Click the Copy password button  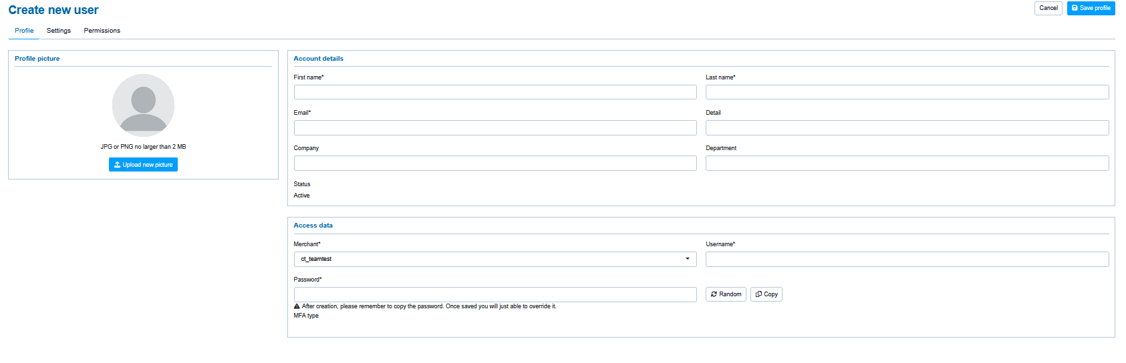pos(766,294)
